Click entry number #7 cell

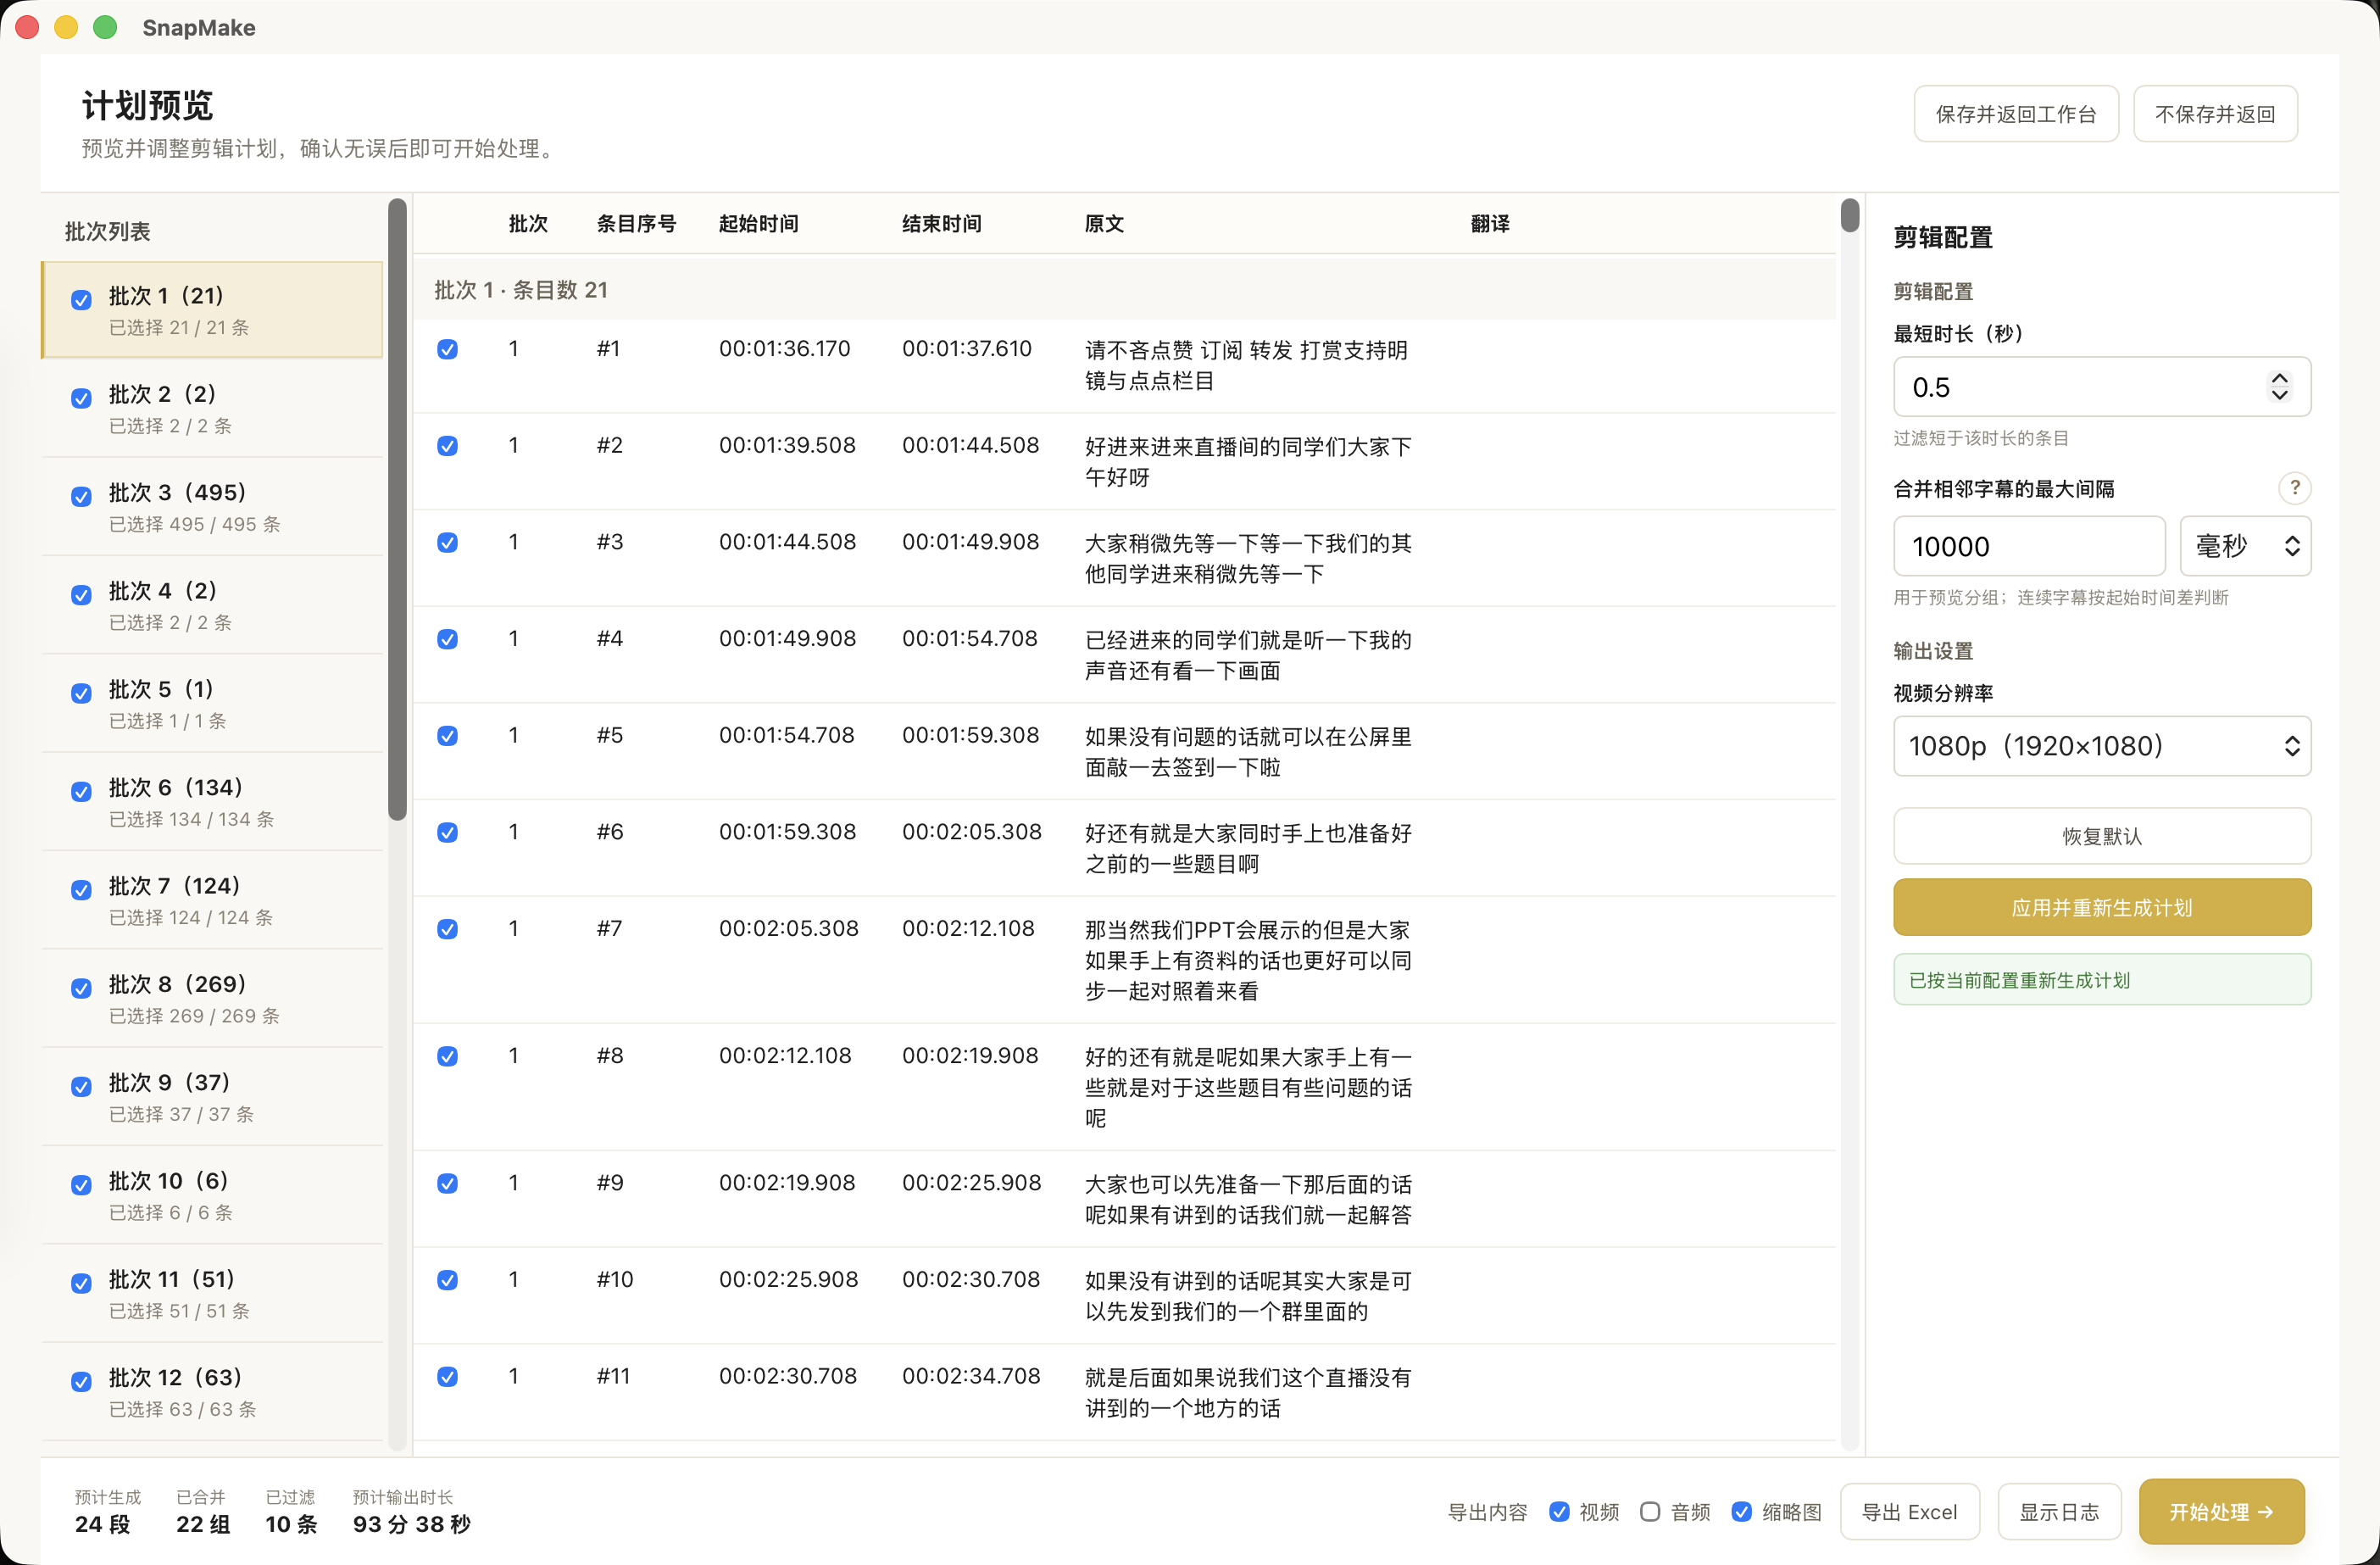point(609,928)
